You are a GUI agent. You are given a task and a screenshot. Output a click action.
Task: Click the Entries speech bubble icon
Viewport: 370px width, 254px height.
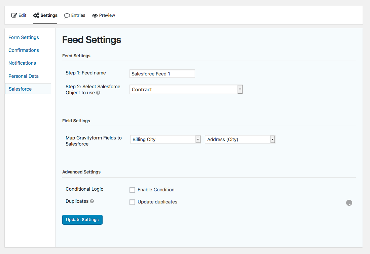[67, 15]
